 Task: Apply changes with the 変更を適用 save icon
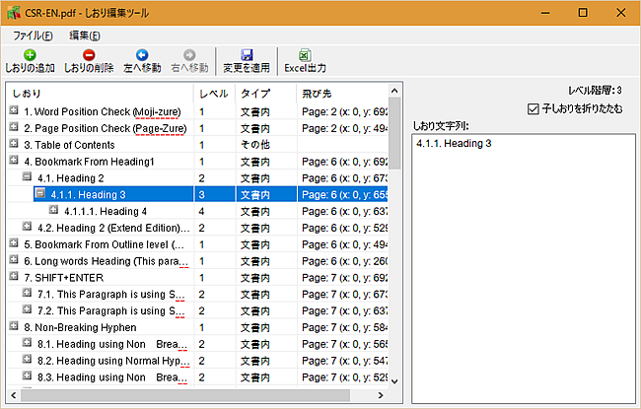pyautogui.click(x=247, y=55)
